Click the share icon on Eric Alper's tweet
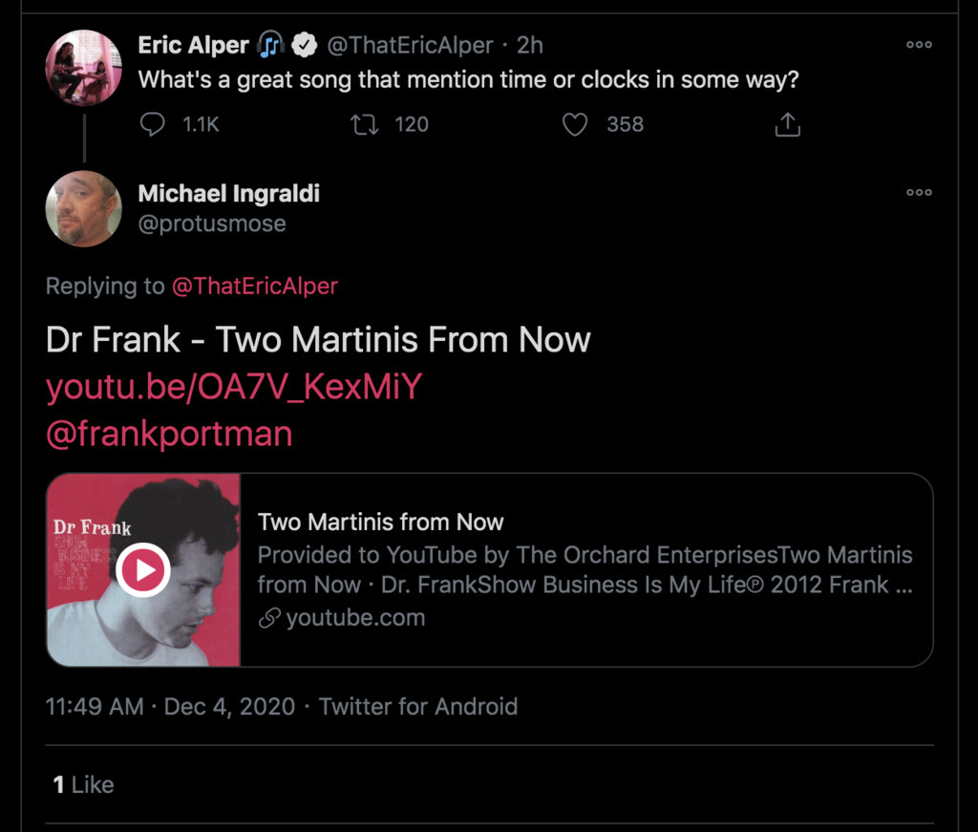 pyautogui.click(x=787, y=124)
